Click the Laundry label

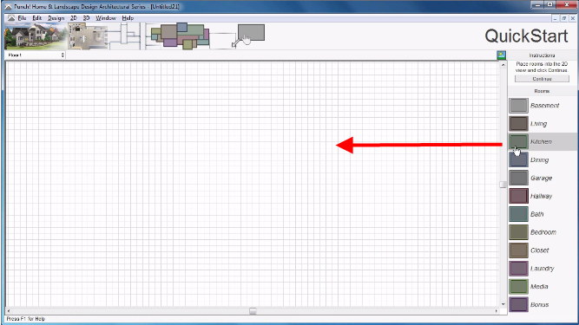click(x=542, y=269)
